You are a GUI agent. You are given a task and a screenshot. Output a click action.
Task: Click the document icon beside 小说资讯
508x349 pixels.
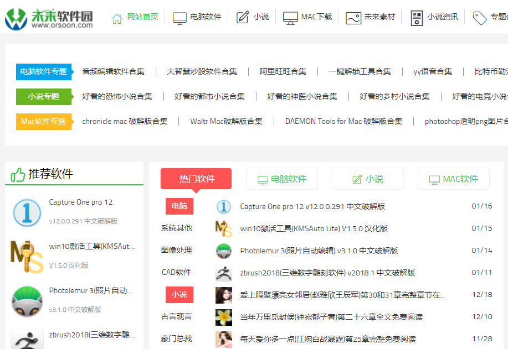(417, 18)
